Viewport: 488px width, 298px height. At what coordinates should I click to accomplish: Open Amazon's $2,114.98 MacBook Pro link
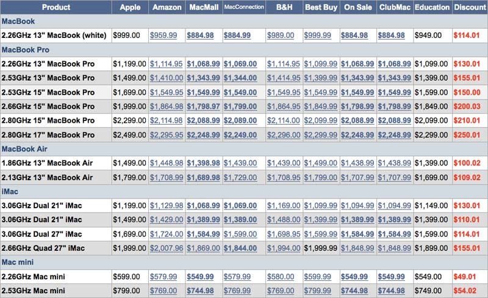pyautogui.click(x=166, y=121)
